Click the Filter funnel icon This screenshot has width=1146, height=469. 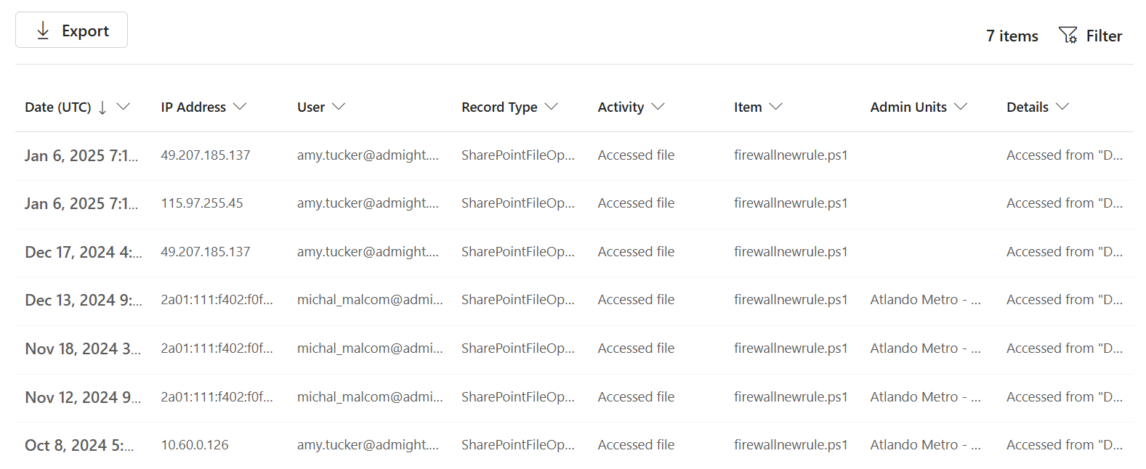click(1068, 35)
